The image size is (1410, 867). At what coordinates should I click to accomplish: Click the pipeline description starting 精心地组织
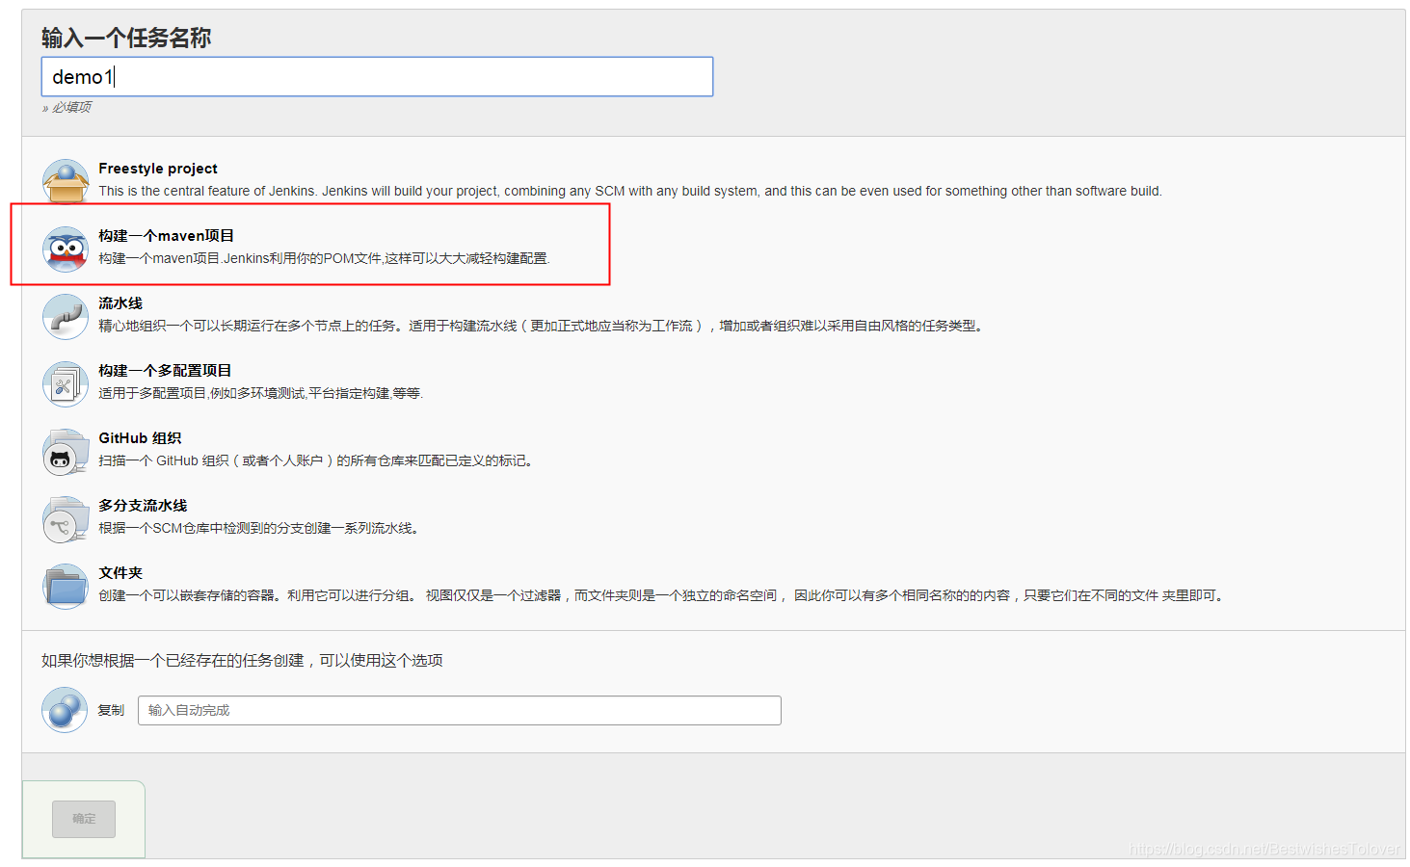(542, 326)
